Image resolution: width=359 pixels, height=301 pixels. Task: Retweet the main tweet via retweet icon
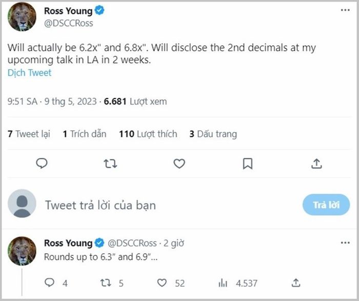point(110,164)
